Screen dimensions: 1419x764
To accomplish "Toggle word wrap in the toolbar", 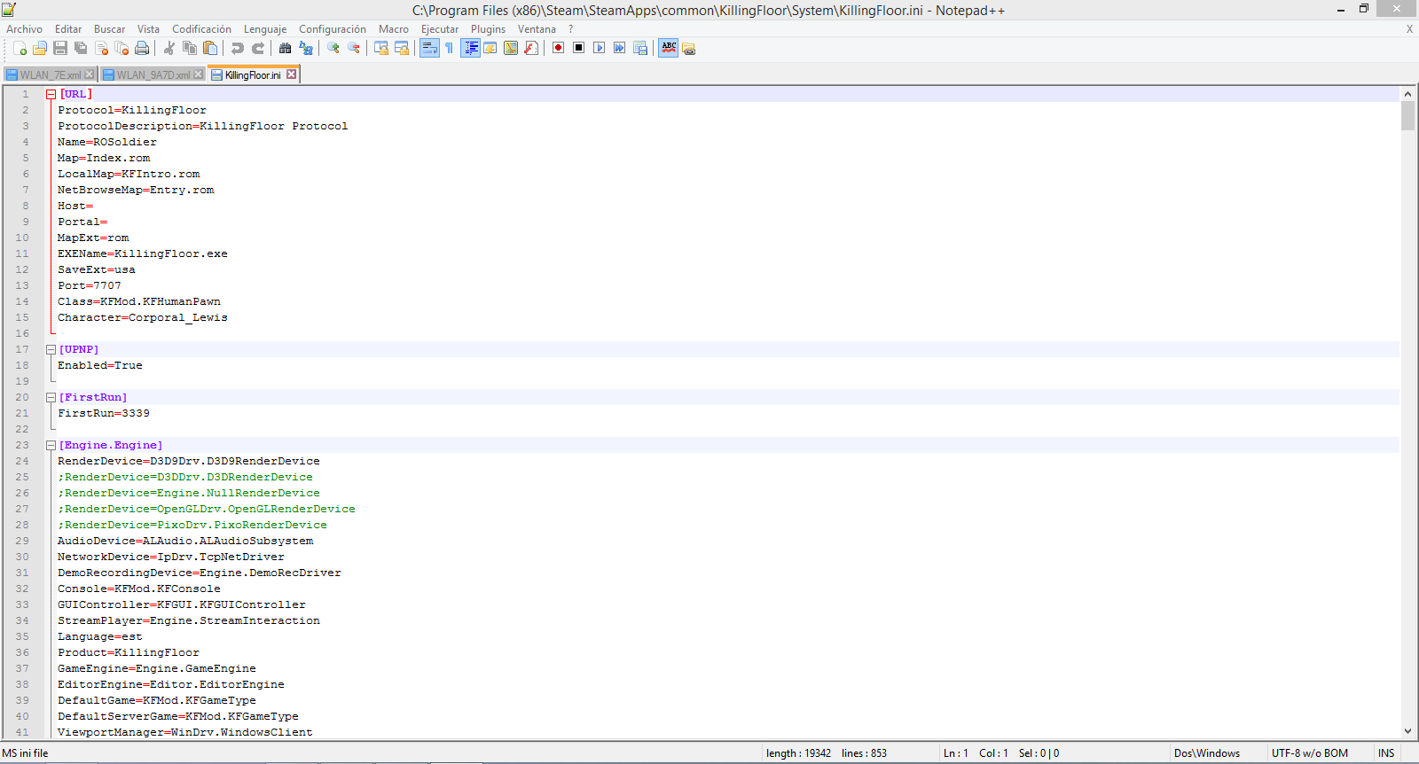I will coord(429,48).
